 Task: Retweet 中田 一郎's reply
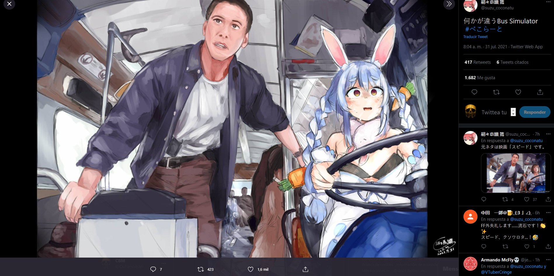[505, 246]
